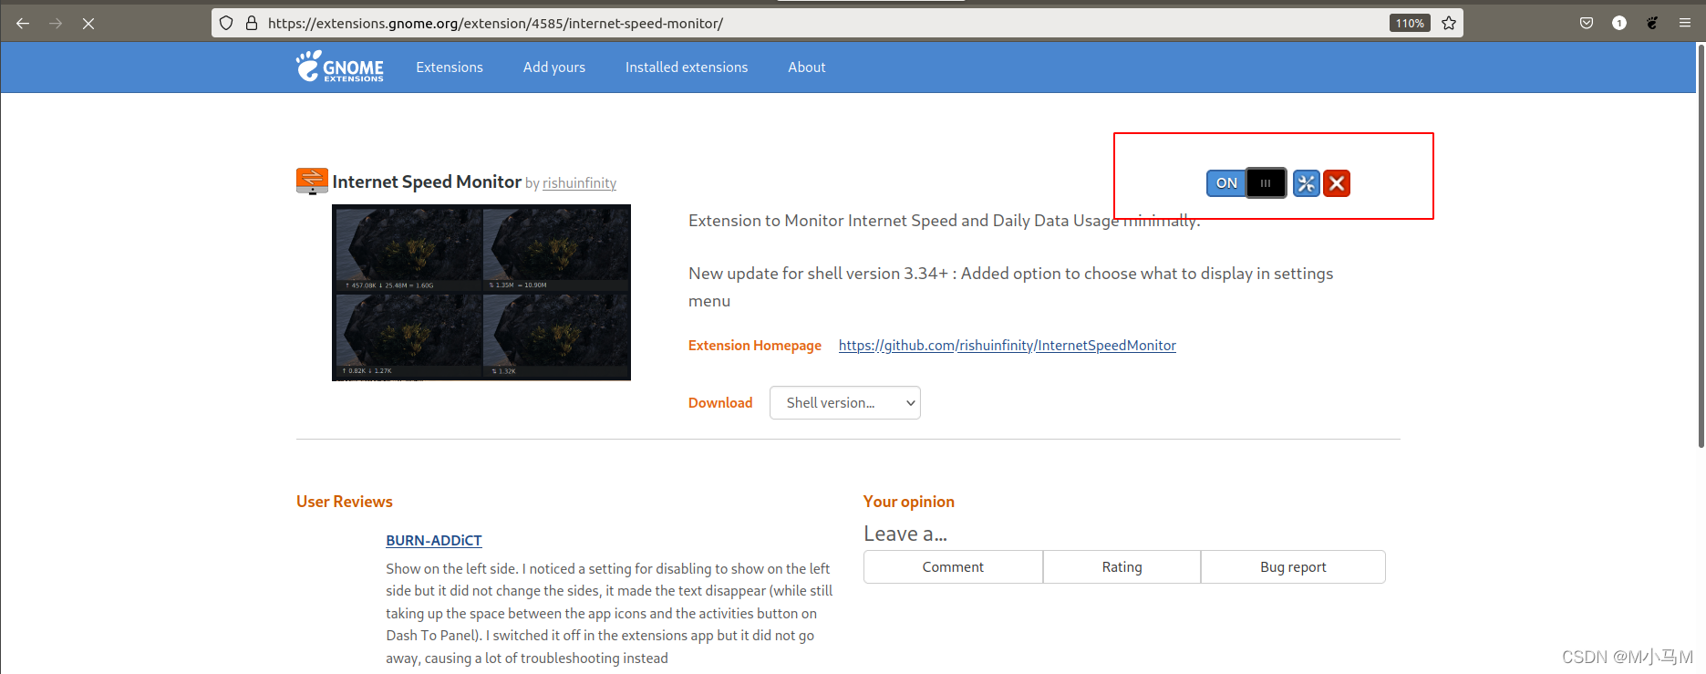Open the Shell version dropdown
Screen dimensions: 1706x674
pyautogui.click(x=845, y=403)
